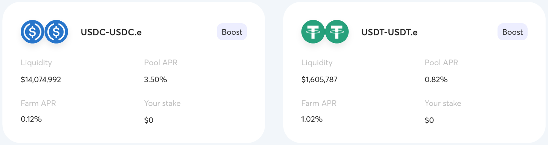Screen dimensions: 548x145
Task: Boost the USDT-USDT.e pool
Action: pos(512,32)
